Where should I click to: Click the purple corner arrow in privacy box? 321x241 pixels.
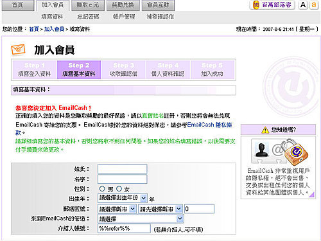click(x=312, y=195)
